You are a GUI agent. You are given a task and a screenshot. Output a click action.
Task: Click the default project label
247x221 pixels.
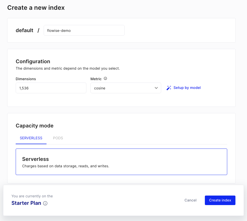pyautogui.click(x=24, y=30)
